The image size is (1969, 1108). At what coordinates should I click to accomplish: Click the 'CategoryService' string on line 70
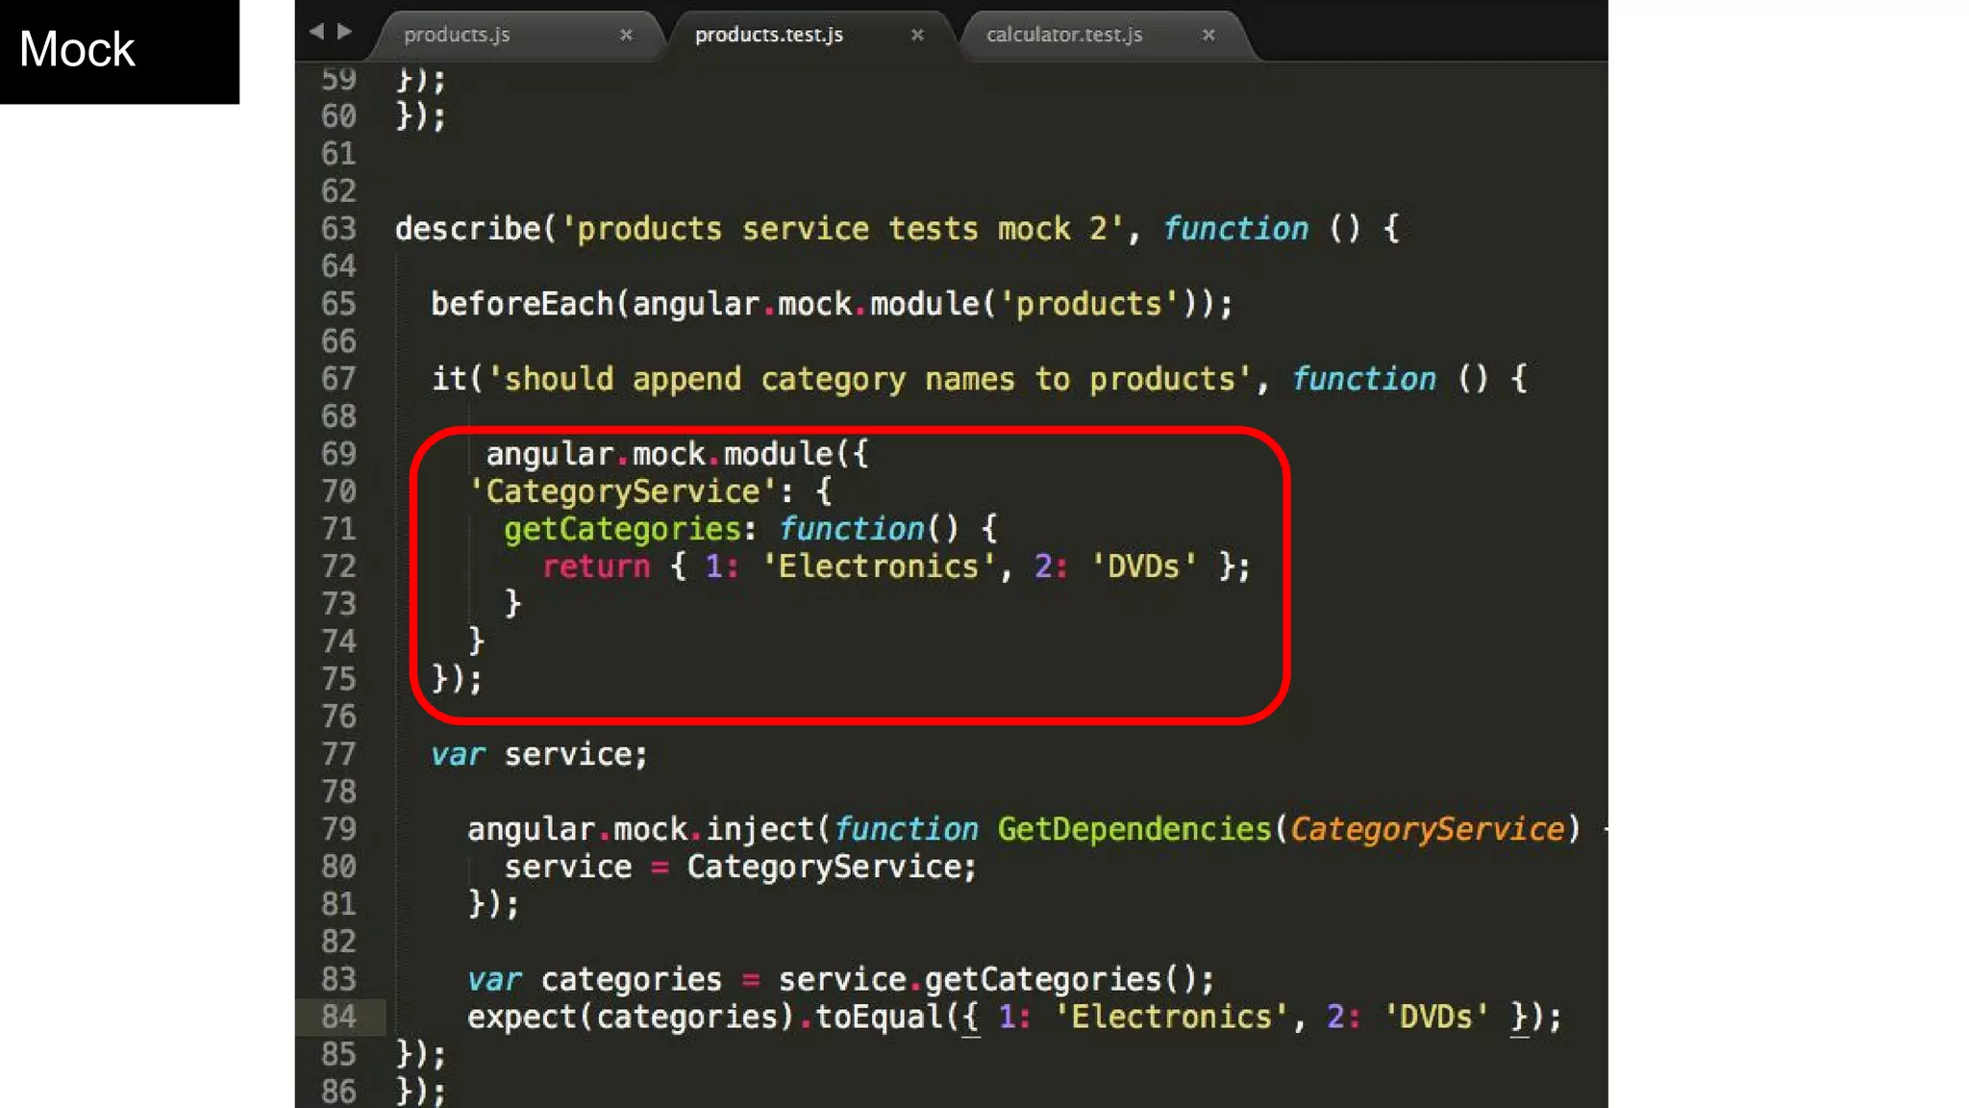pyautogui.click(x=622, y=491)
